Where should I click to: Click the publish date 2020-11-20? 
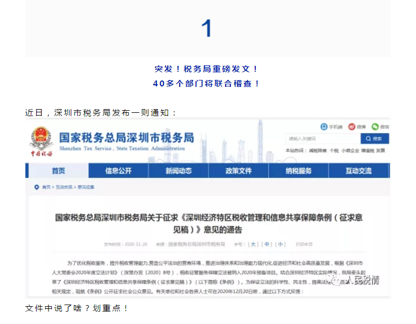point(136,244)
